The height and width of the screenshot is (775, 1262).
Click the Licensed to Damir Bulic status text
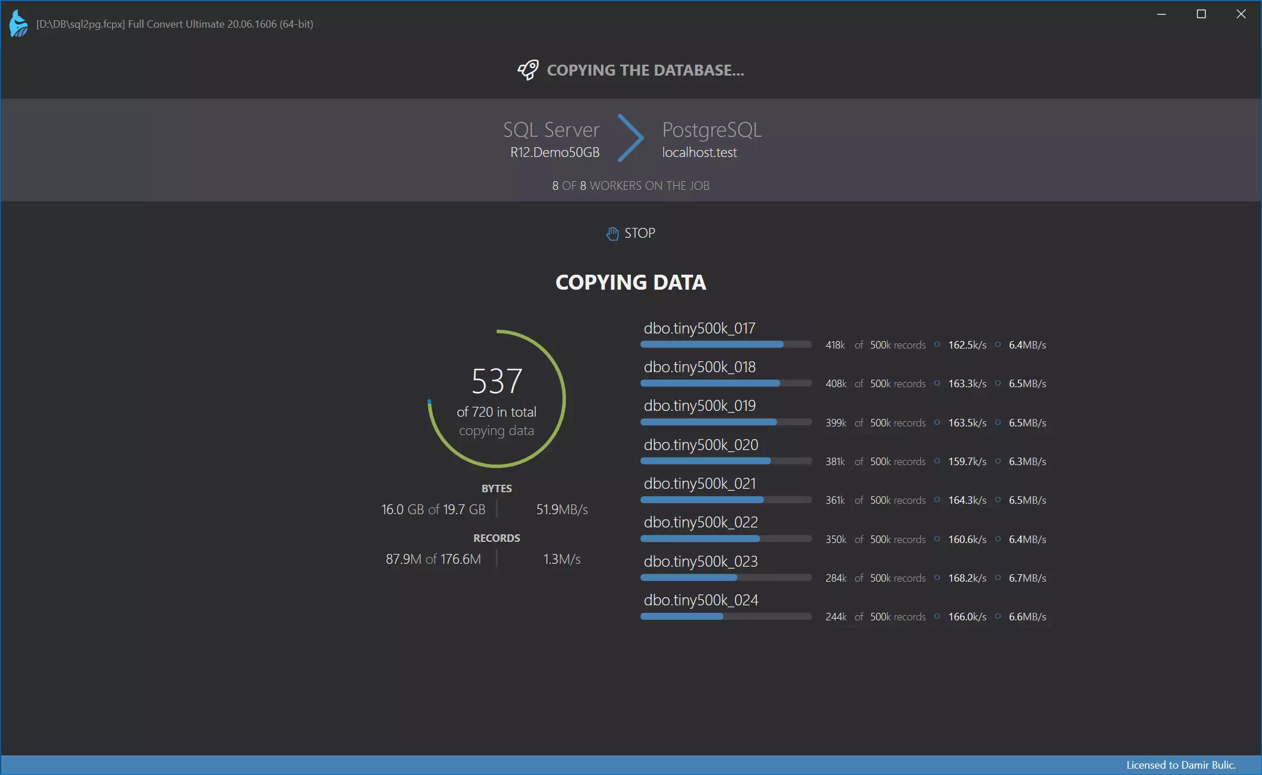pyautogui.click(x=1181, y=765)
